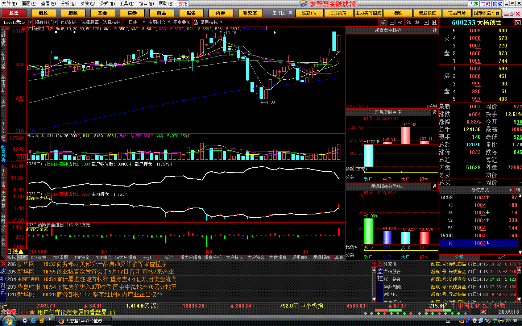Click news headline 商务部对美部分产品启动反倾销等审查程序

(111, 264)
